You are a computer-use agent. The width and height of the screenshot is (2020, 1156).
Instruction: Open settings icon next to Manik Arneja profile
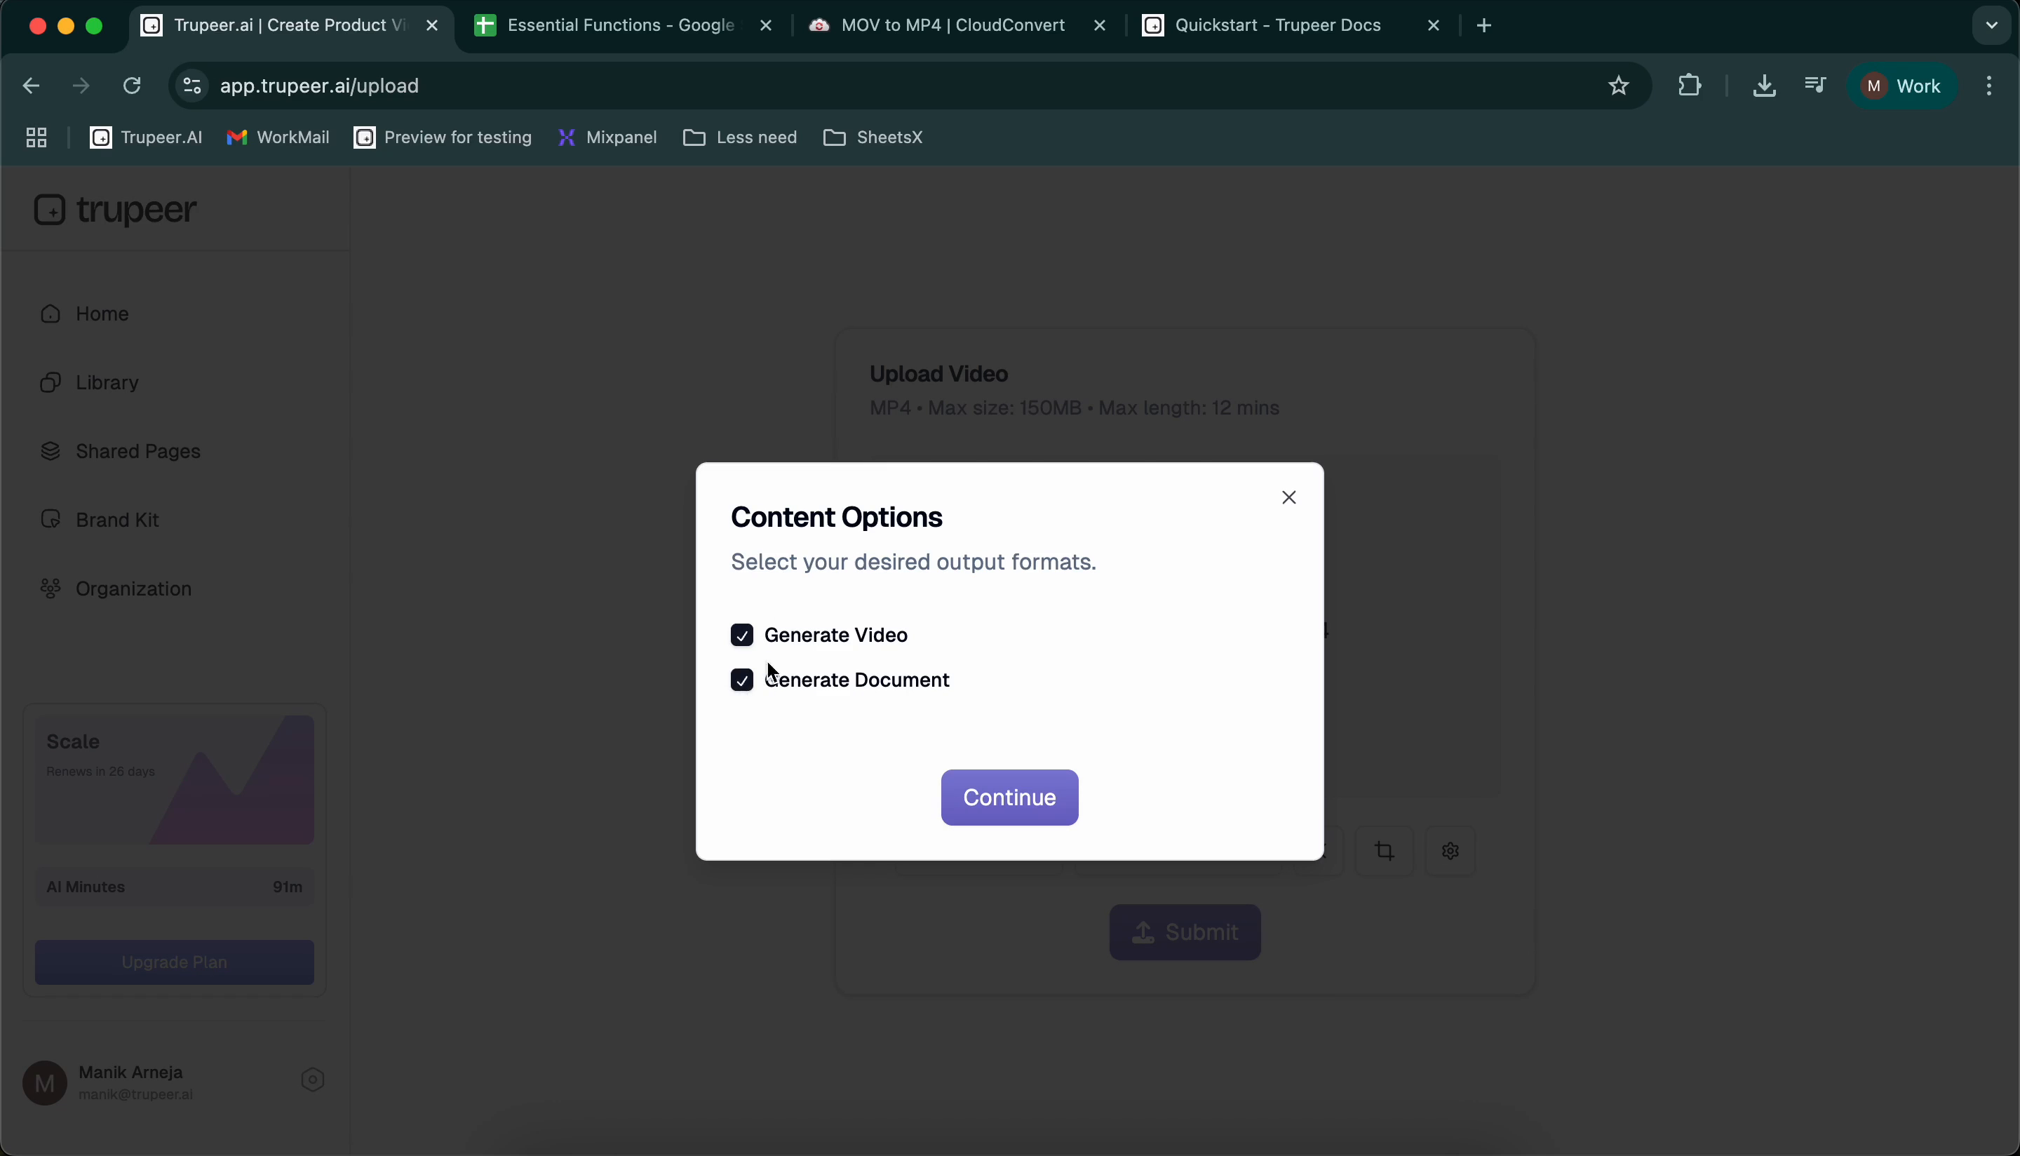pos(312,1080)
